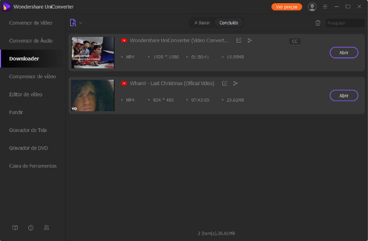Open the user account icon
The width and height of the screenshot is (368, 241).
click(x=312, y=7)
